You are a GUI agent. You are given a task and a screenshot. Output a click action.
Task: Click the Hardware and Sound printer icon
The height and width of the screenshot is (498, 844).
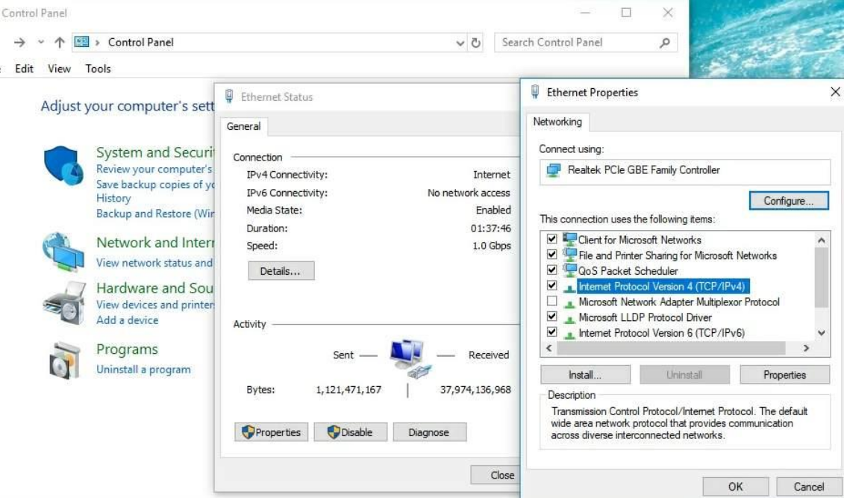point(64,303)
